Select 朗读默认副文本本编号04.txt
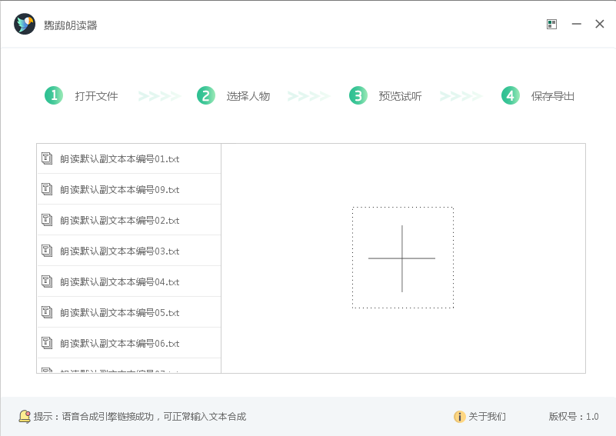The height and width of the screenshot is (436, 616). (129, 281)
